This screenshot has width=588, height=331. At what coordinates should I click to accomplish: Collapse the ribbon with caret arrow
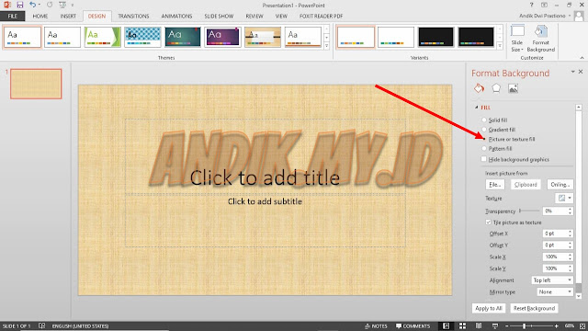click(x=582, y=58)
